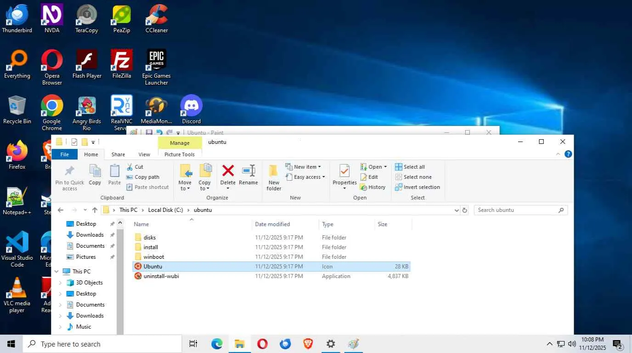Open the Customize Quick Access Toolbar dropdown
This screenshot has width=632, height=353.
tap(93, 142)
